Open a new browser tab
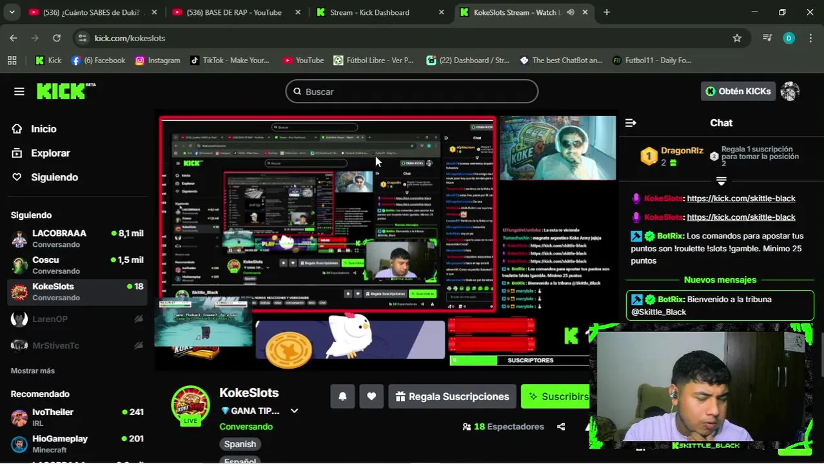This screenshot has height=464, width=824. [x=607, y=12]
